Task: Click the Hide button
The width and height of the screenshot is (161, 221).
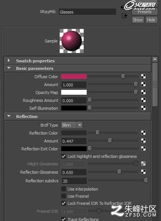Action: (151, 20)
